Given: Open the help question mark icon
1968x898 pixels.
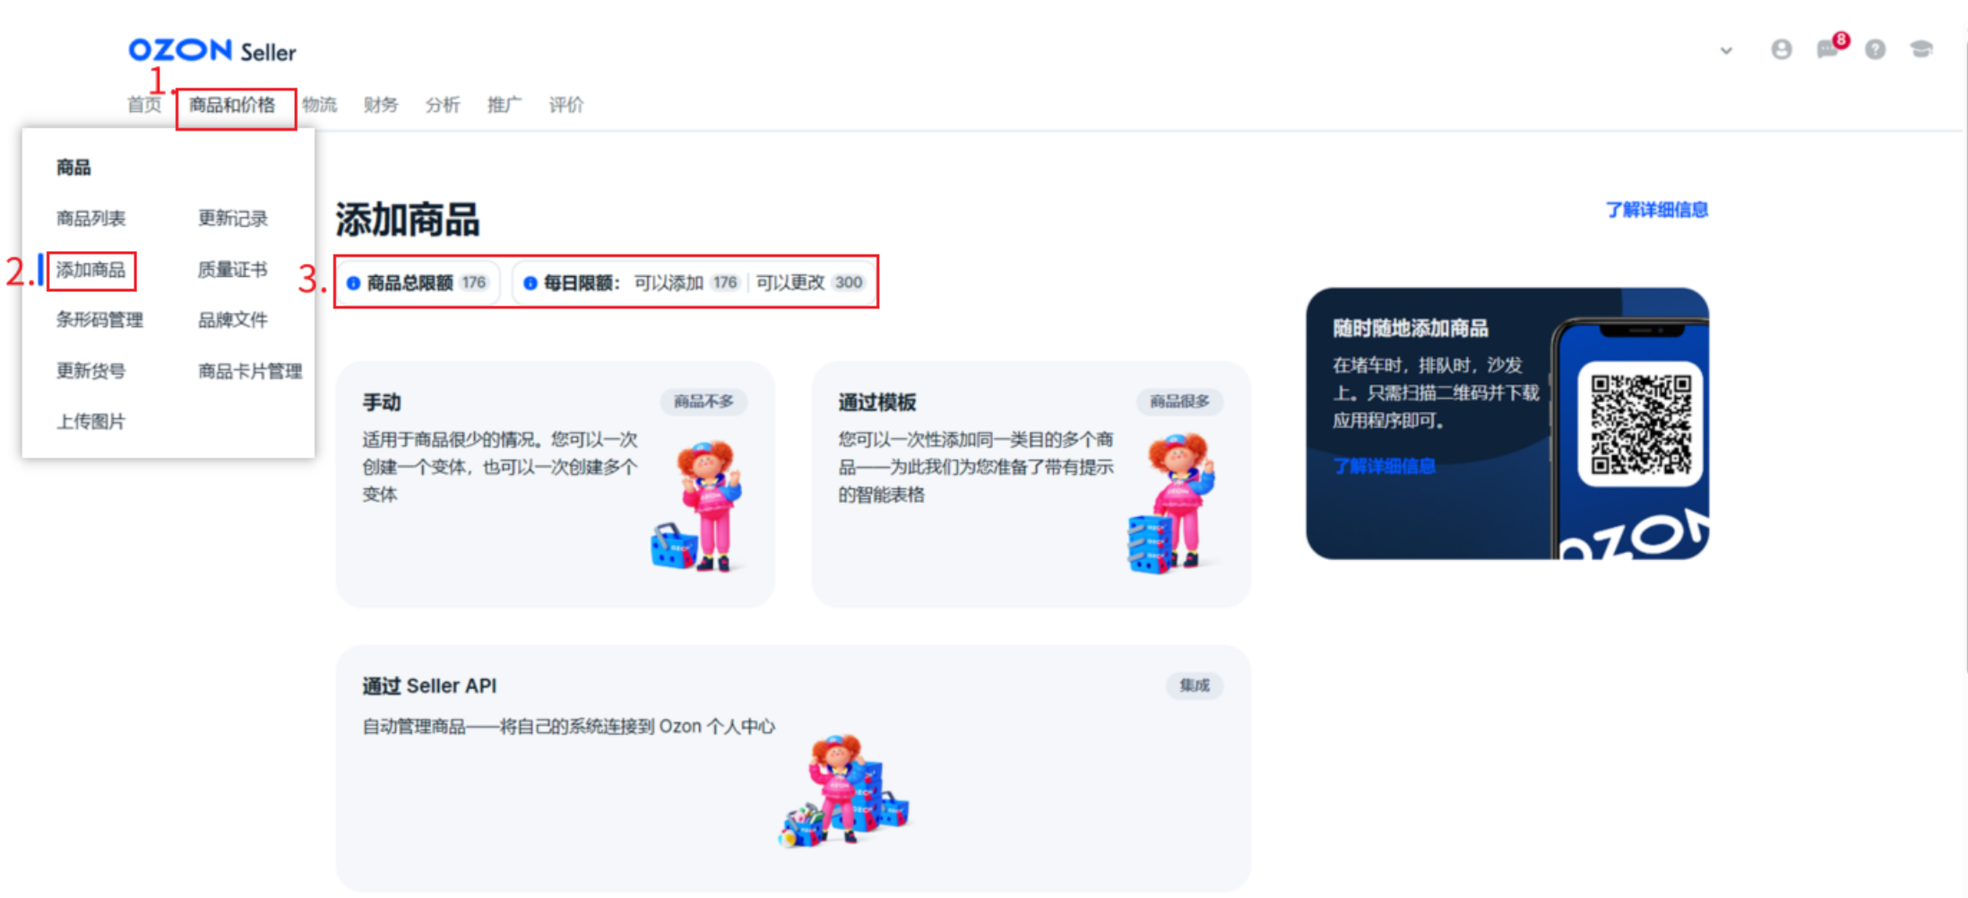Looking at the screenshot, I should tap(1875, 49).
